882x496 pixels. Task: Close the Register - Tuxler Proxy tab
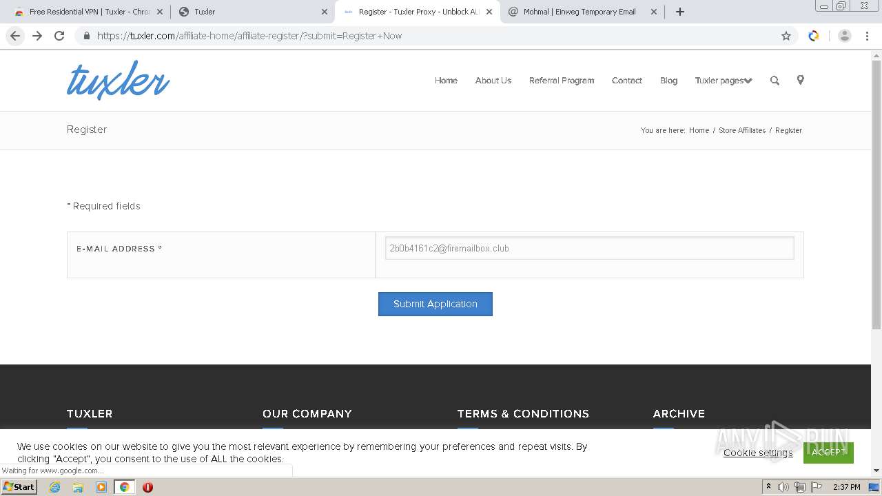tap(489, 12)
